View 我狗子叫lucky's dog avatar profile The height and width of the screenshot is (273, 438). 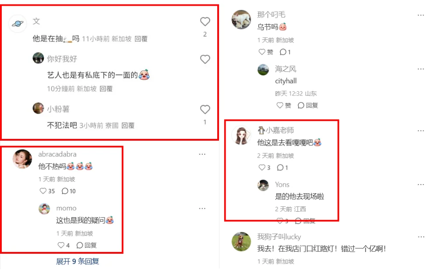click(x=241, y=241)
